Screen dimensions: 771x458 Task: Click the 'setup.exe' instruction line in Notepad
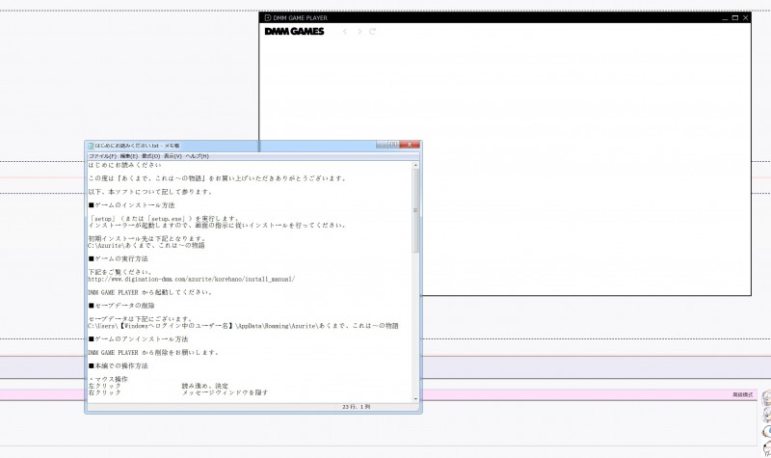click(x=163, y=219)
